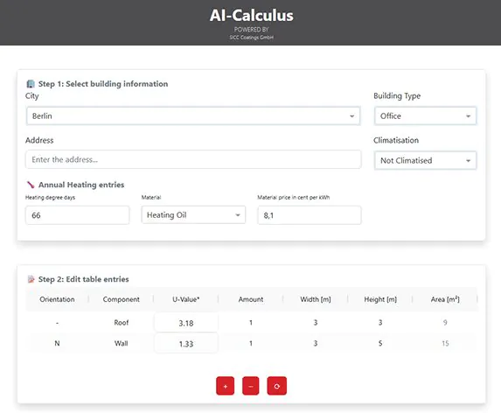This screenshot has height=413, width=501.
Task: Click the red reset table button
Action: 276,386
